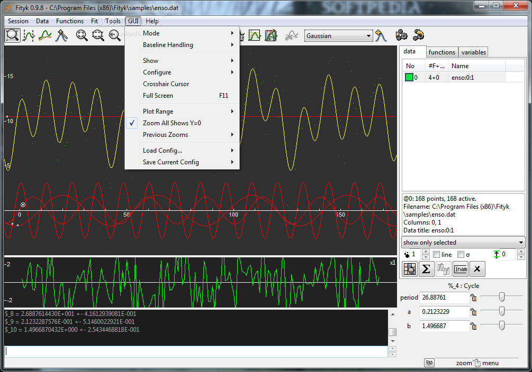
Task: Open the Fit menu
Action: tap(94, 21)
